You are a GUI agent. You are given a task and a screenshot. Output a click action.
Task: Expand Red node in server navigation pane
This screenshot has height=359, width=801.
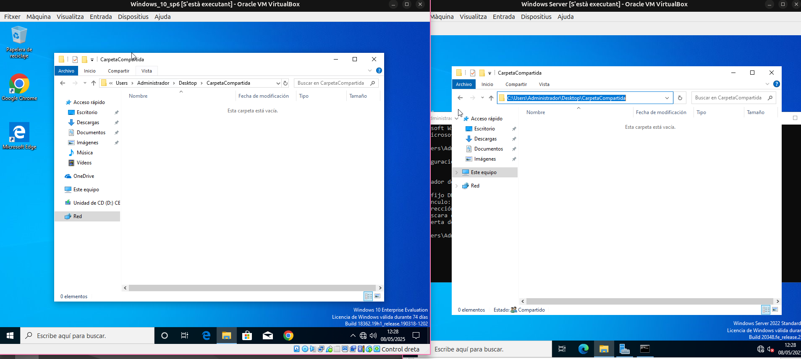click(457, 186)
